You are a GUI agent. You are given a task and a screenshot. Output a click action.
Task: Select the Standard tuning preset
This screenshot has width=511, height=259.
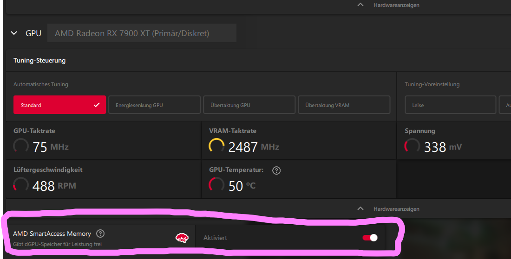coord(59,105)
